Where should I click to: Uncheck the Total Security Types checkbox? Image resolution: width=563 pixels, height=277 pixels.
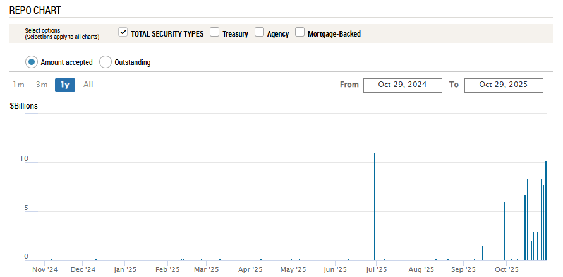(x=123, y=33)
